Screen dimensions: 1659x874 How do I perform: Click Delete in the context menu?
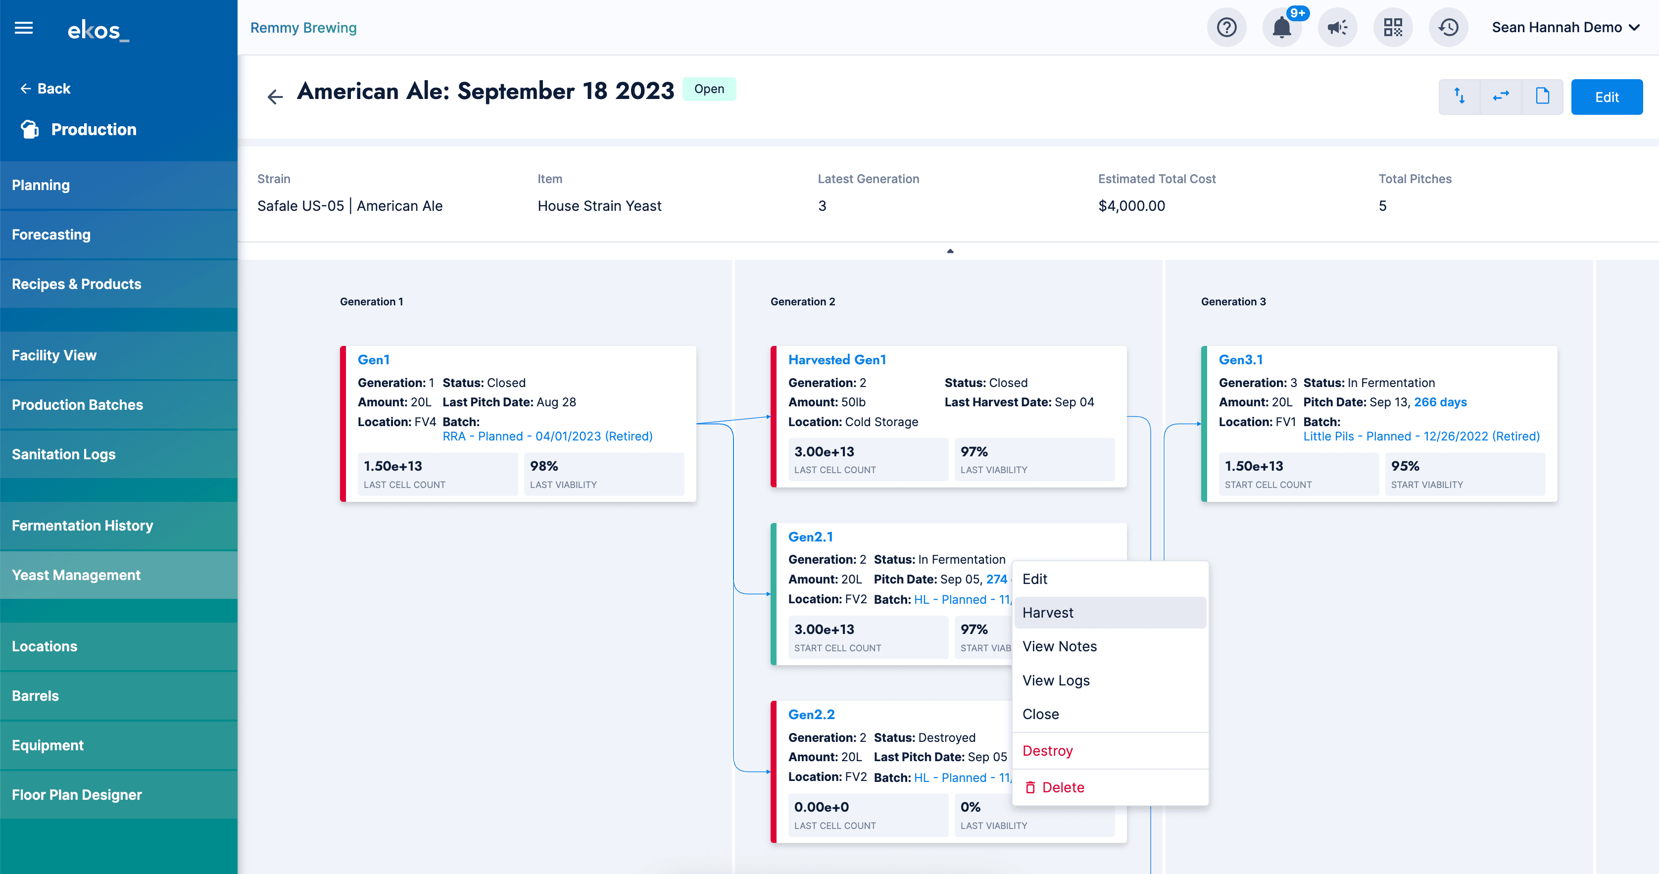point(1063,787)
